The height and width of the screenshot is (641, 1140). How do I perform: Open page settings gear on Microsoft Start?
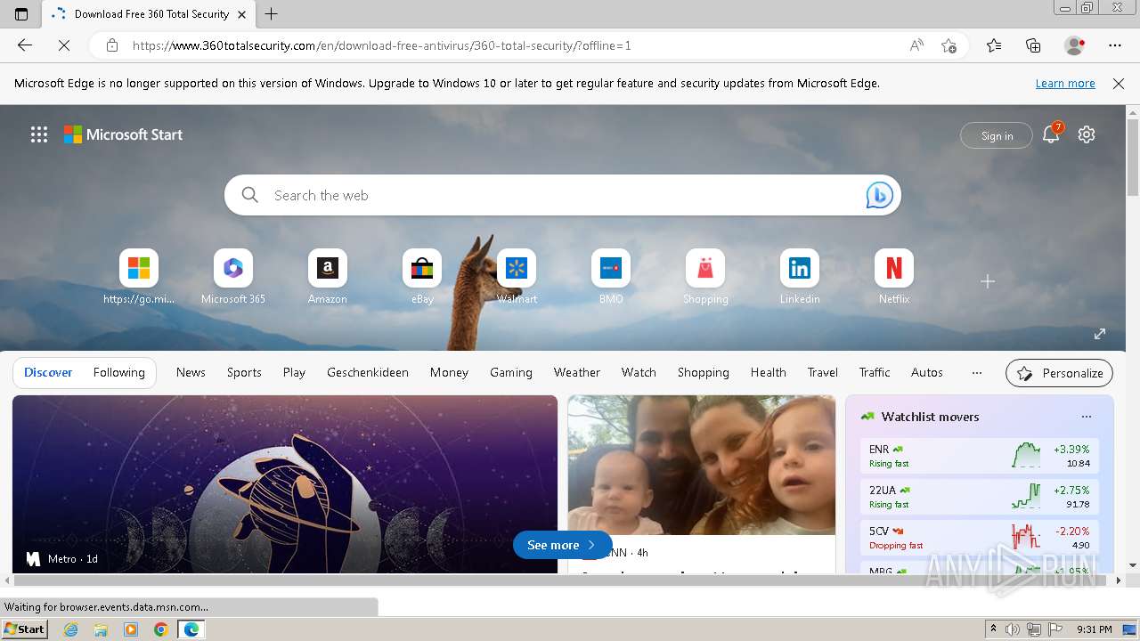[1087, 134]
